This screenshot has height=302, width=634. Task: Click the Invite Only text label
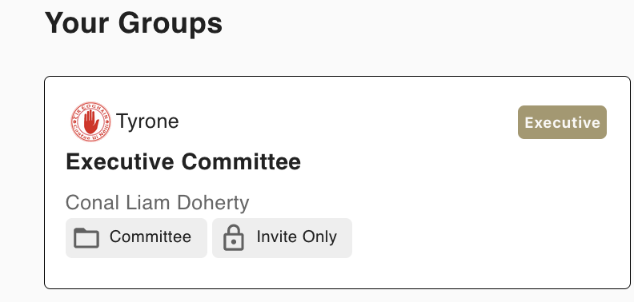click(x=296, y=237)
